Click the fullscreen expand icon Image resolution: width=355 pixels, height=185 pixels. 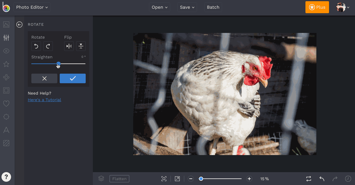tap(177, 179)
